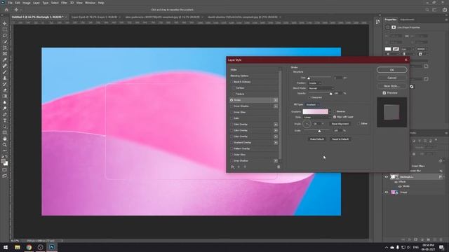Select the Brush tool
The height and width of the screenshot is (252, 449).
(5, 72)
